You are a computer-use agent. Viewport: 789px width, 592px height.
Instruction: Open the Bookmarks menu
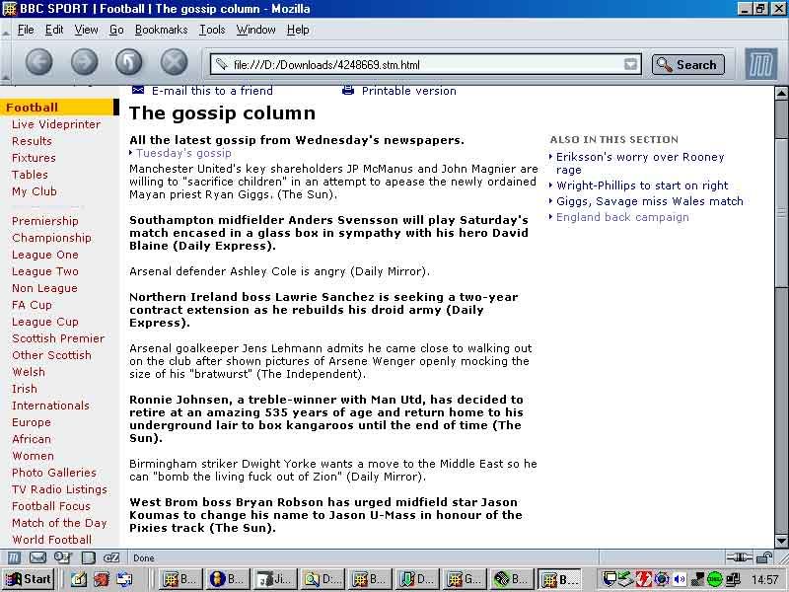[161, 30]
